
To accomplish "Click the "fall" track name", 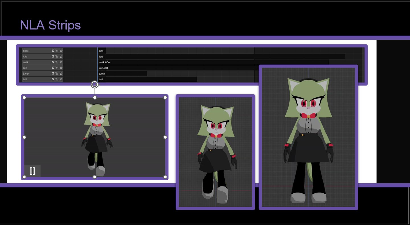I will pos(25,79).
